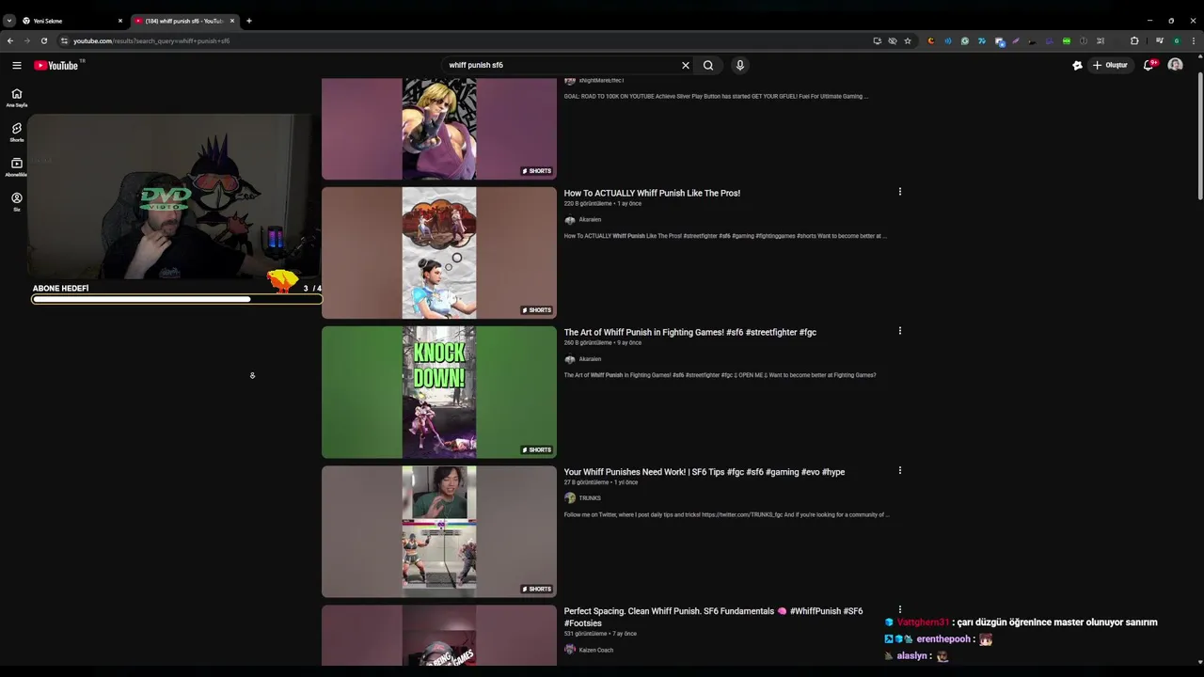The height and width of the screenshot is (677, 1204).
Task: Open the account avatar menu
Action: click(1175, 65)
